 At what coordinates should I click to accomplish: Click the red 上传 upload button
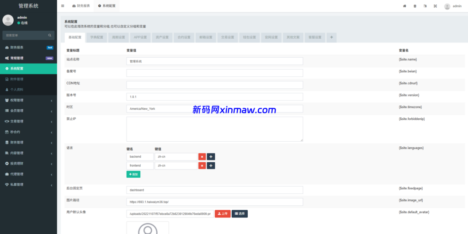point(223,214)
